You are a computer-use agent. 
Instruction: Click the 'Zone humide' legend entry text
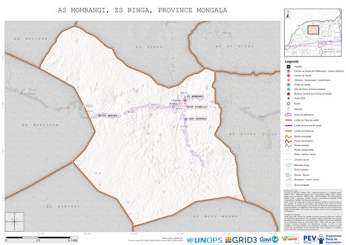click(301, 170)
